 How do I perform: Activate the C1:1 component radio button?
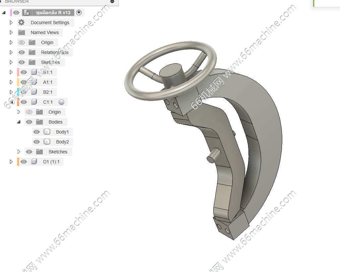click(x=61, y=102)
